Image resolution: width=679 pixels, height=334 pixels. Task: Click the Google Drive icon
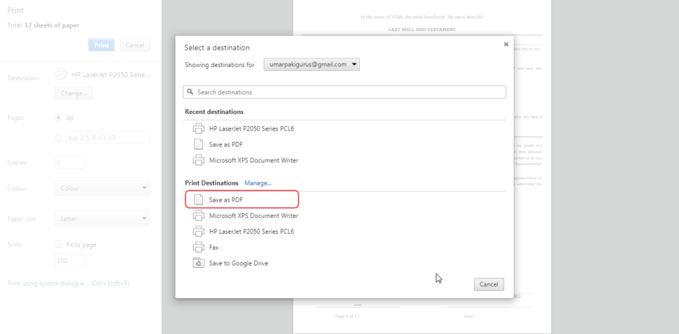198,263
